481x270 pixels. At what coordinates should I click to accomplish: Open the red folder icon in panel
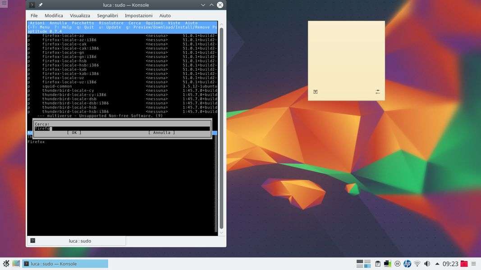point(464,264)
